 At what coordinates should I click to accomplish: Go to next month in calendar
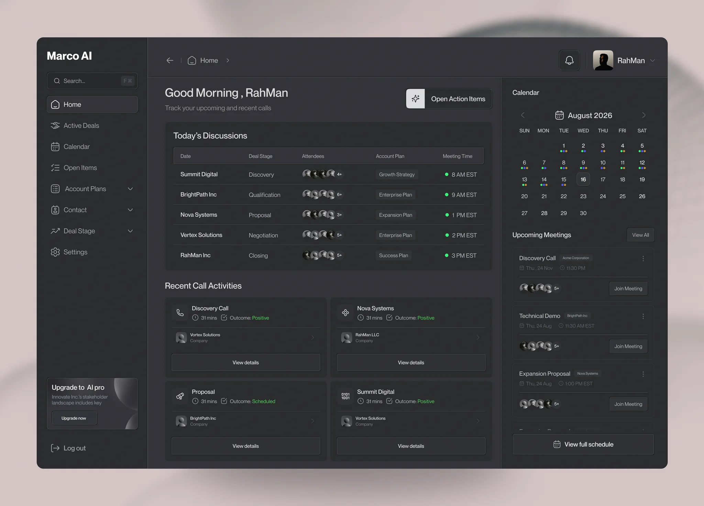(644, 115)
